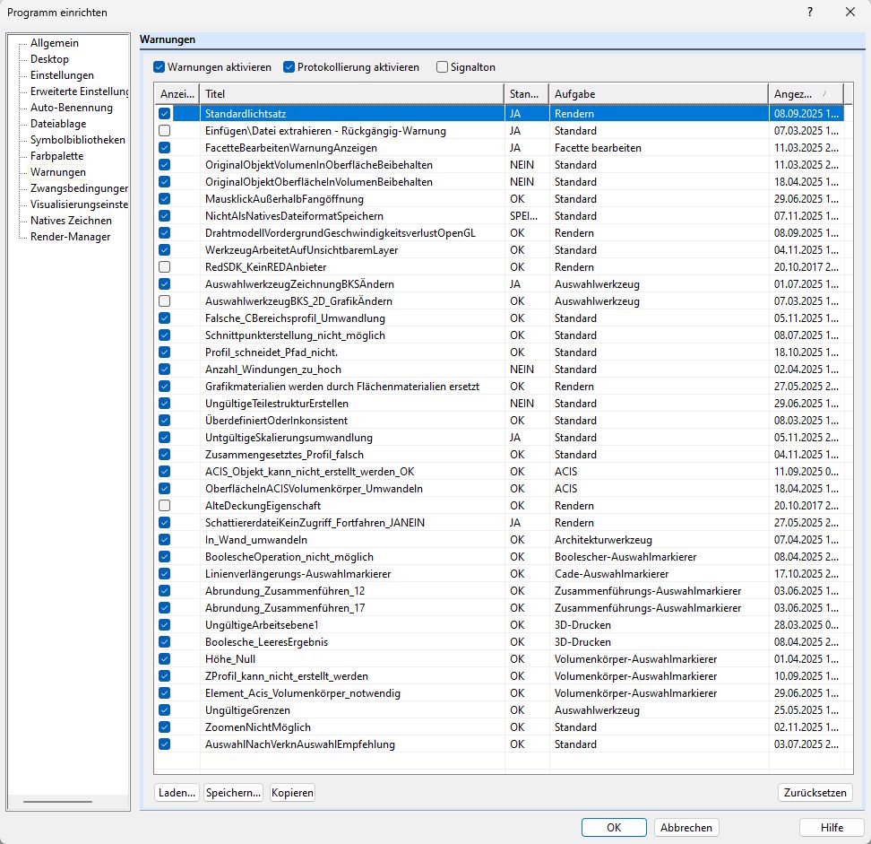Sort the list by Aufgabe column header

657,94
